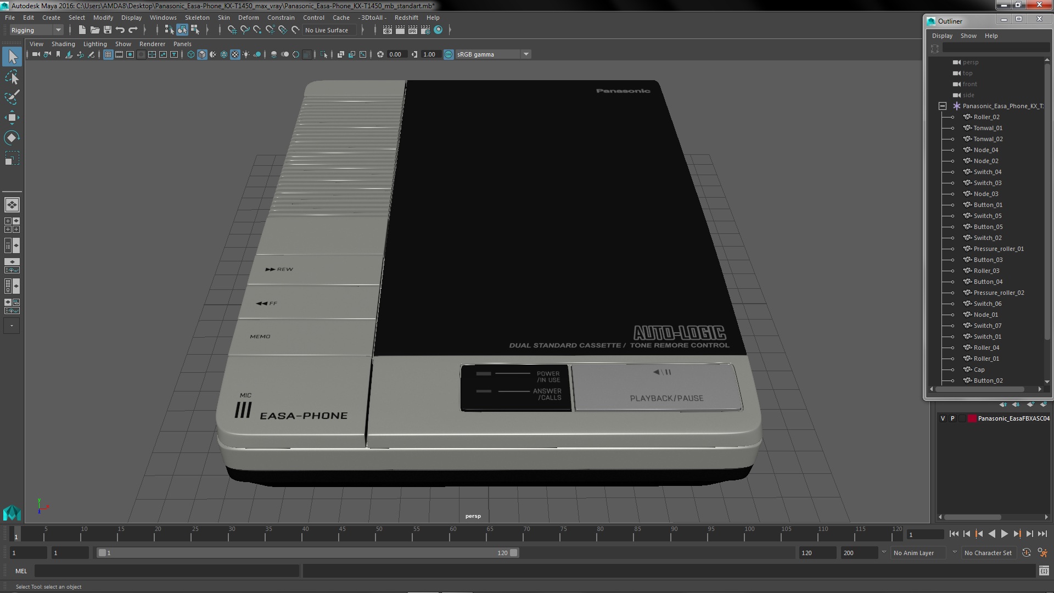This screenshot has height=593, width=1054.
Task: Create a new scene
Action: tap(82, 30)
